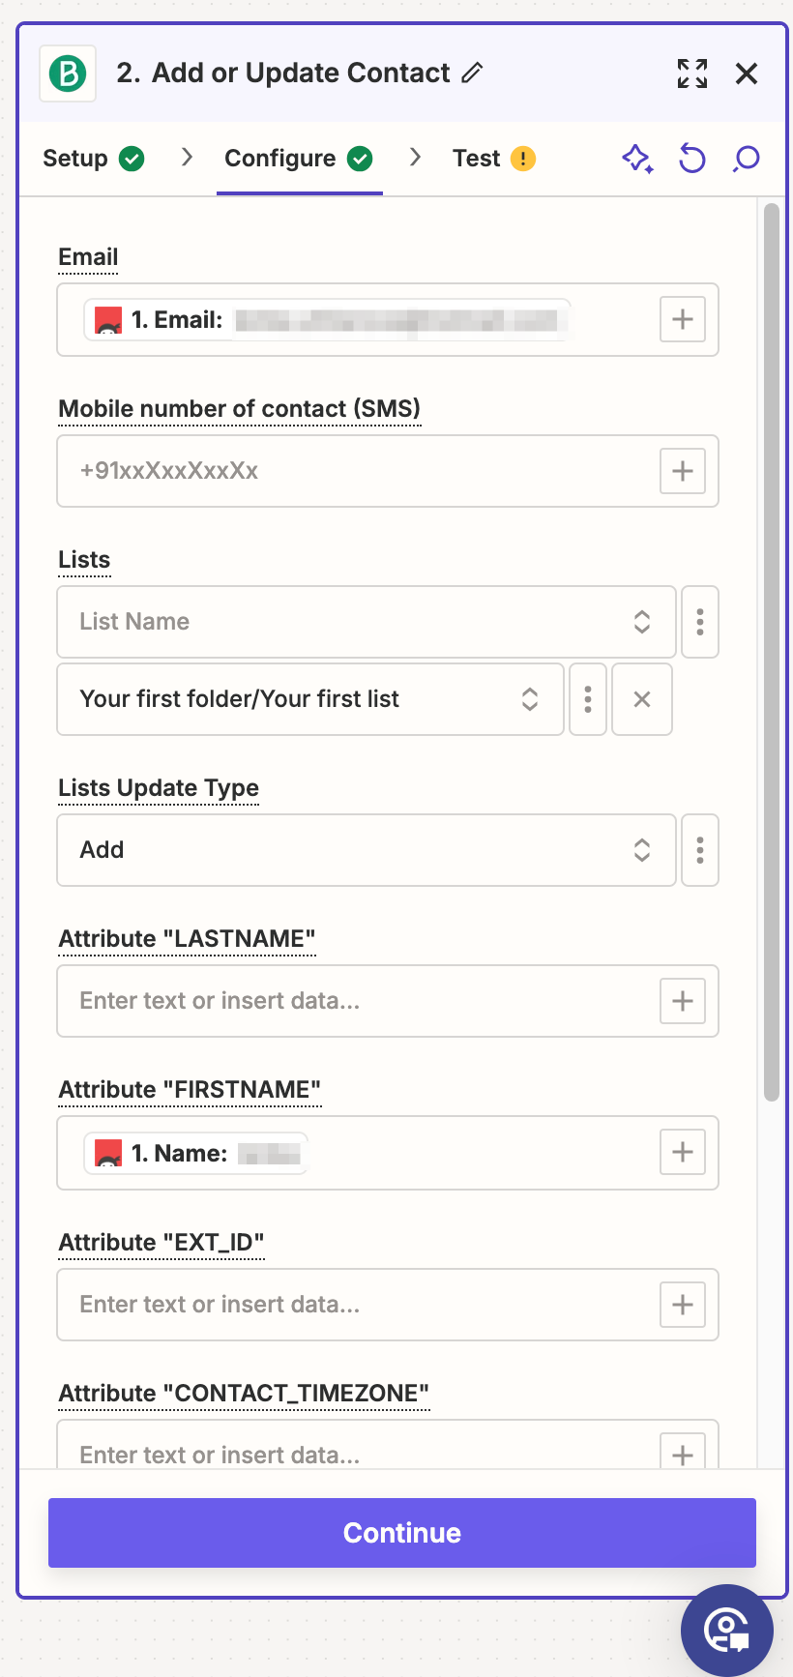
Task: Click the Brevo app logo icon
Action: tap(68, 74)
